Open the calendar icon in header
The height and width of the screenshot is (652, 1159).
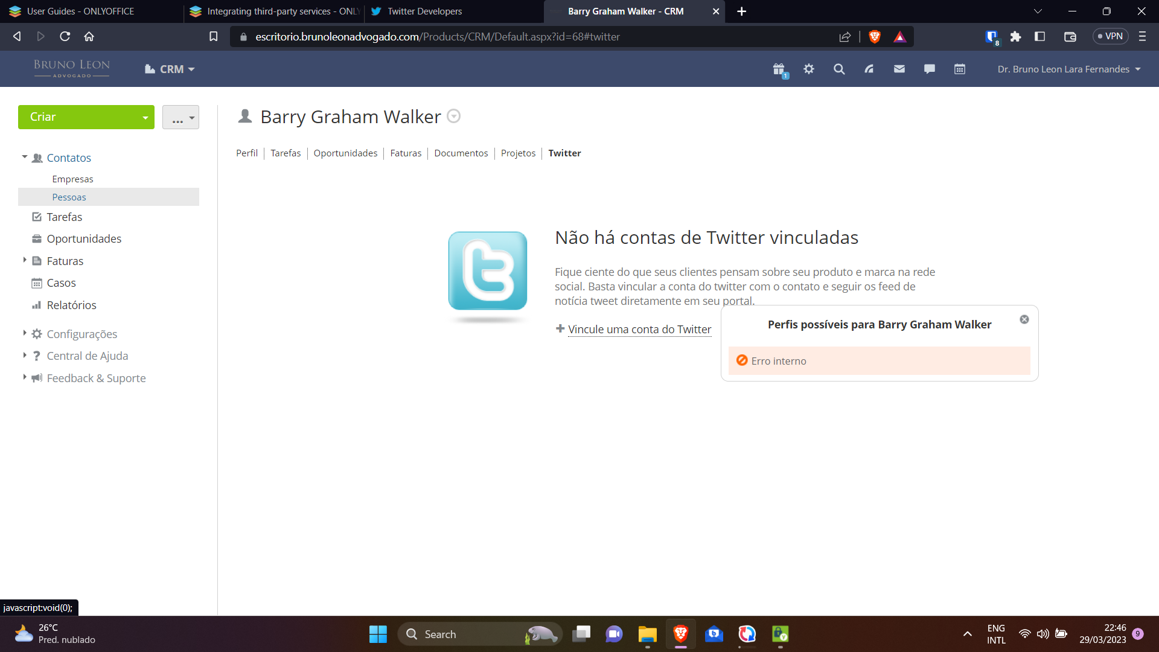point(960,69)
